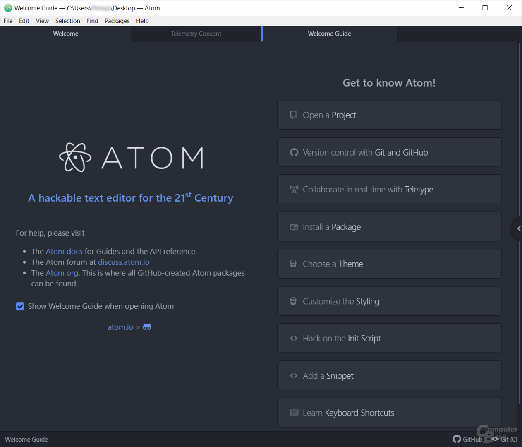Image resolution: width=522 pixels, height=447 pixels.
Task: Collapse the right-edge flyout panel chevron
Action: [x=518, y=228]
